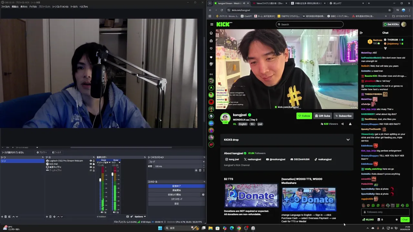Show hidden system tray icons chevron
Screen dimensions: 413x232
point(367,228)
